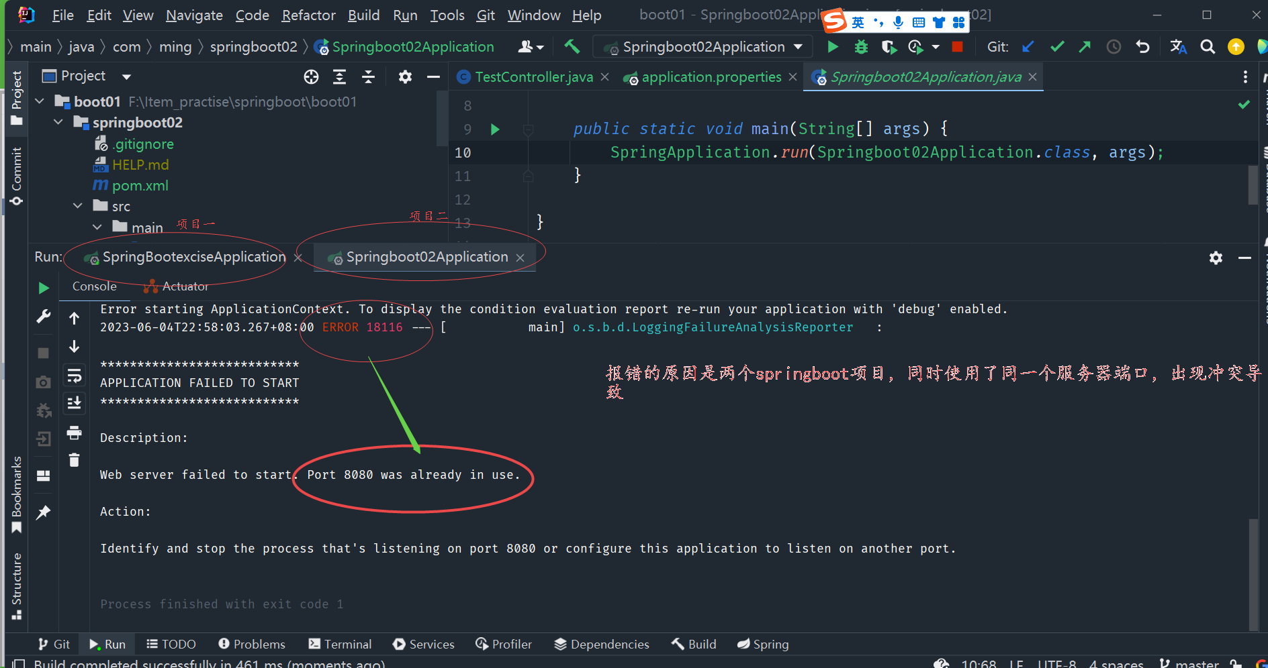Hide the Project tool window
Screen dimensions: 1268x668
tap(433, 76)
